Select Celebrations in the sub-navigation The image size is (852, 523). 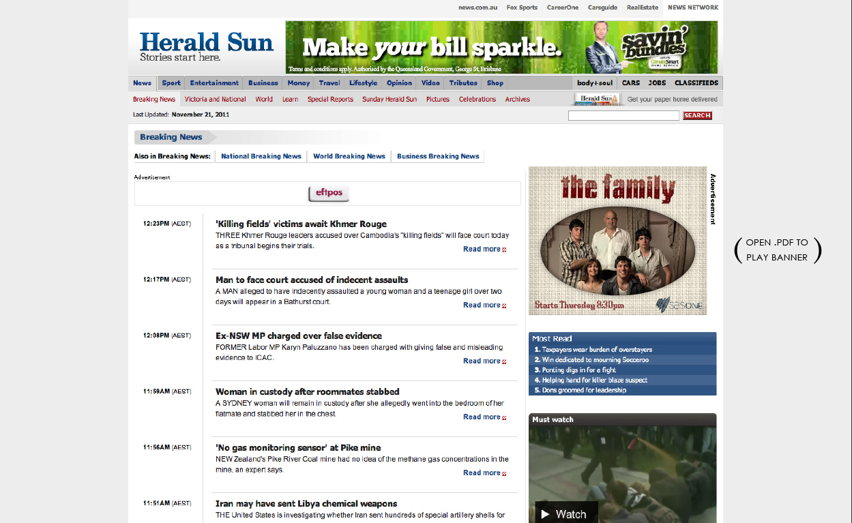tap(478, 100)
